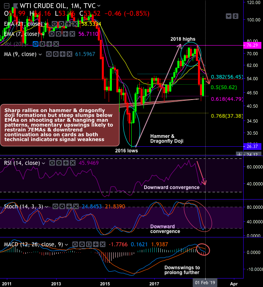
Task: Click the 01 Feb '19 date marker
Action: coord(205,283)
